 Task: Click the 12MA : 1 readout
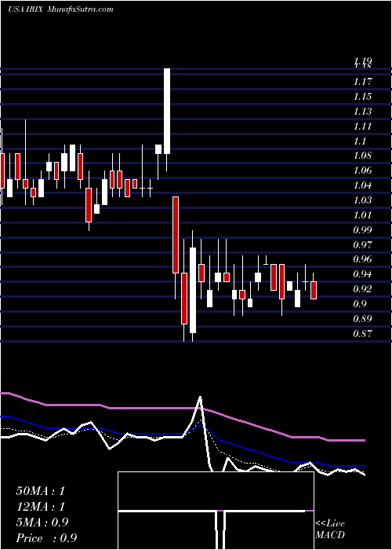coord(41,507)
